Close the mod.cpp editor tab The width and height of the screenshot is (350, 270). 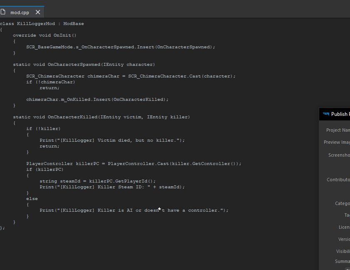point(38,12)
